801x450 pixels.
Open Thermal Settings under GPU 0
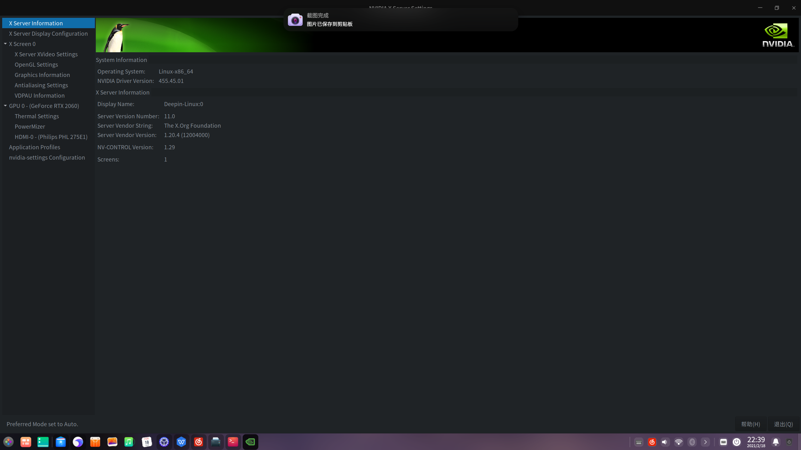point(37,116)
